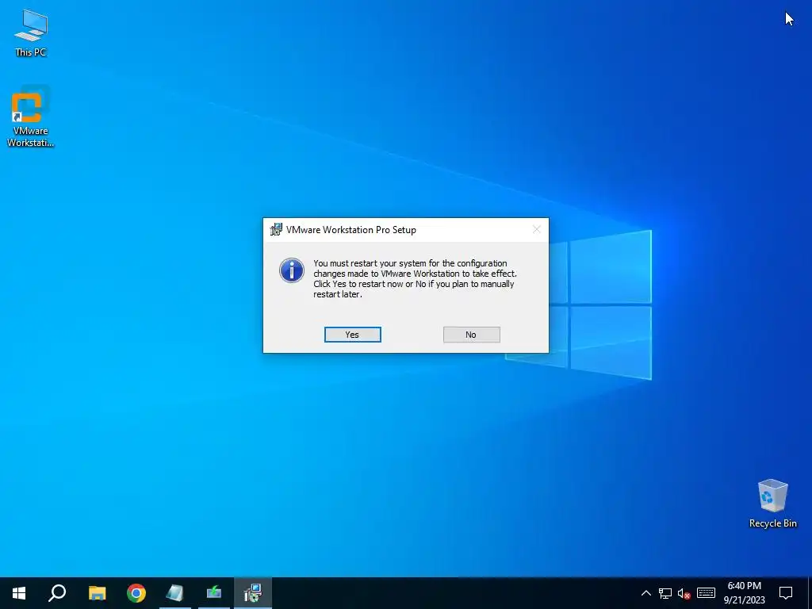
Task: Select the Recycle Bin icon
Action: point(772,504)
